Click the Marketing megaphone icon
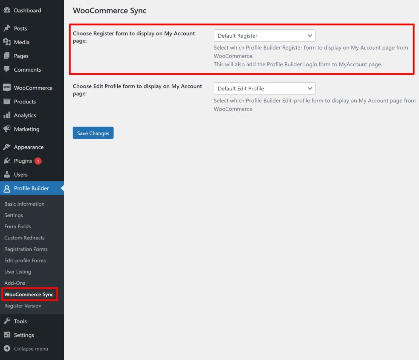 (x=7, y=129)
